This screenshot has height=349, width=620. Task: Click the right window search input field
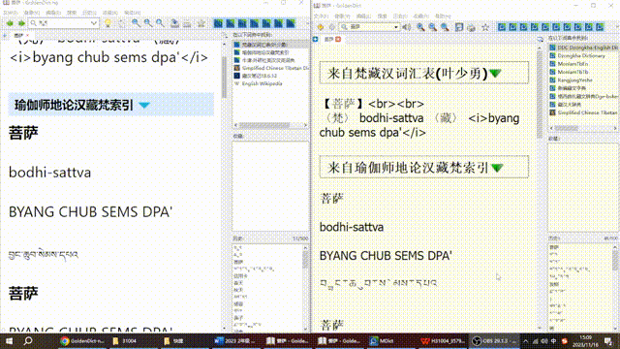[368, 27]
